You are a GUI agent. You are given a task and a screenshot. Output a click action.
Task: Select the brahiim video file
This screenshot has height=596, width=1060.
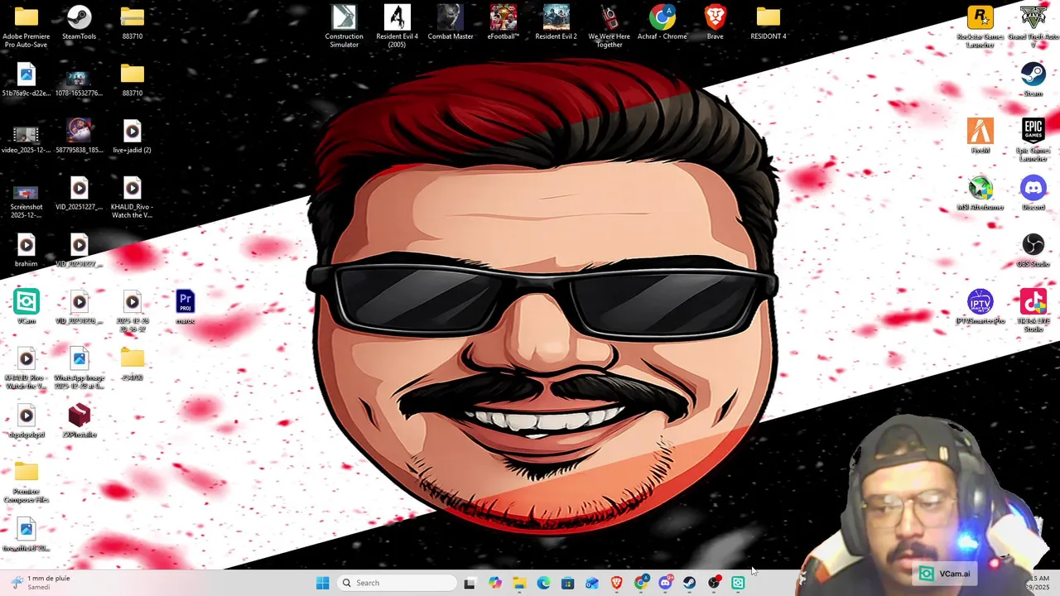click(x=26, y=250)
